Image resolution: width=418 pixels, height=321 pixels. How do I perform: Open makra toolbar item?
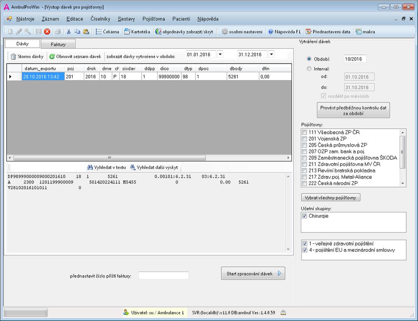365,32
